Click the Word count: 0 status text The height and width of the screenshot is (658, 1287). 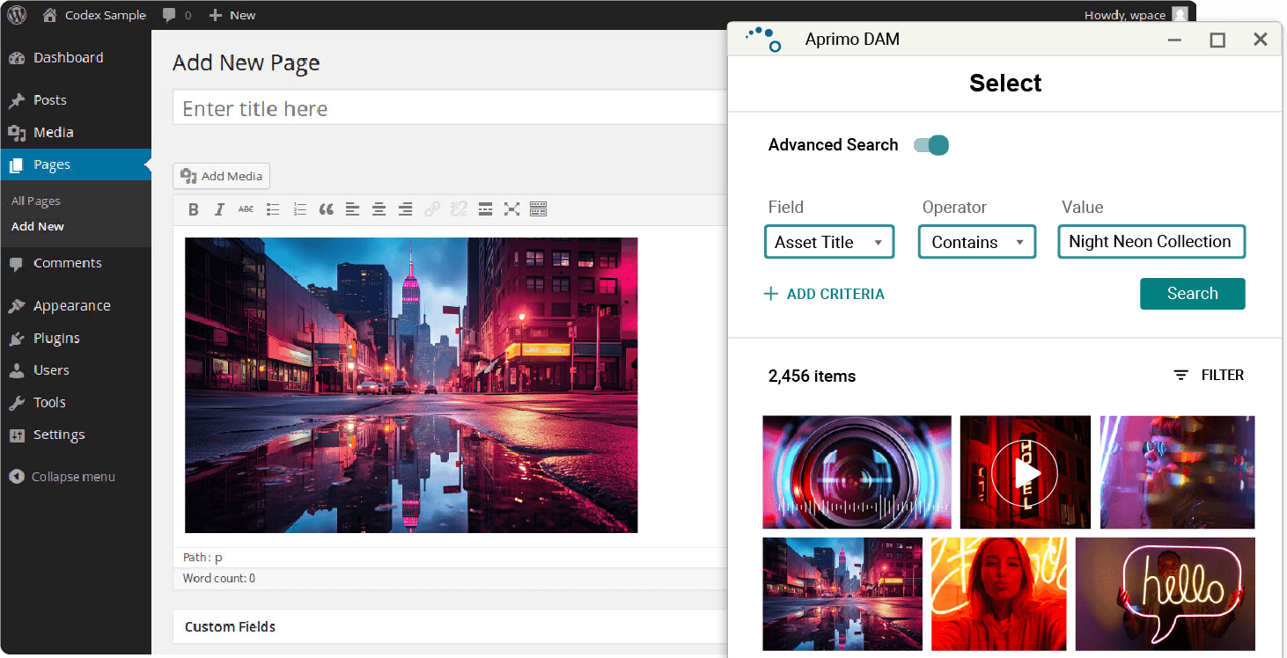[x=219, y=578]
